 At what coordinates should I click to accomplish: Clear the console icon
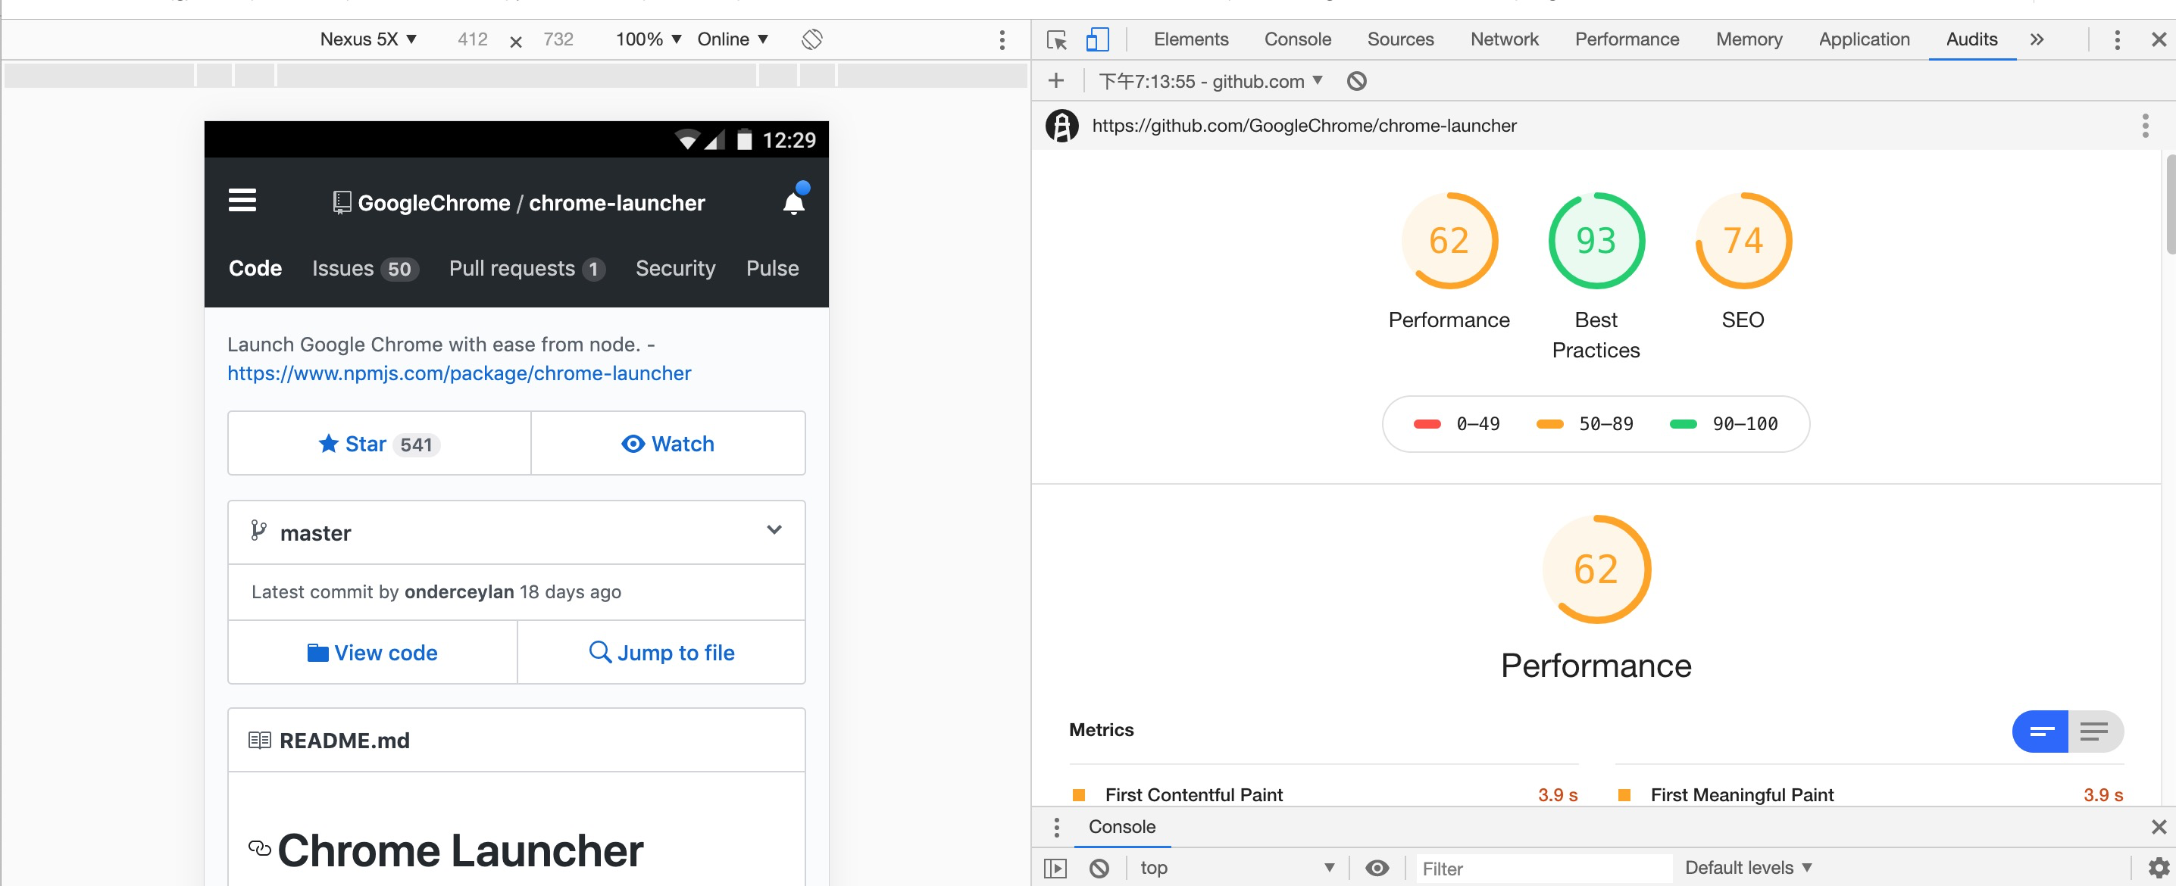1099,869
